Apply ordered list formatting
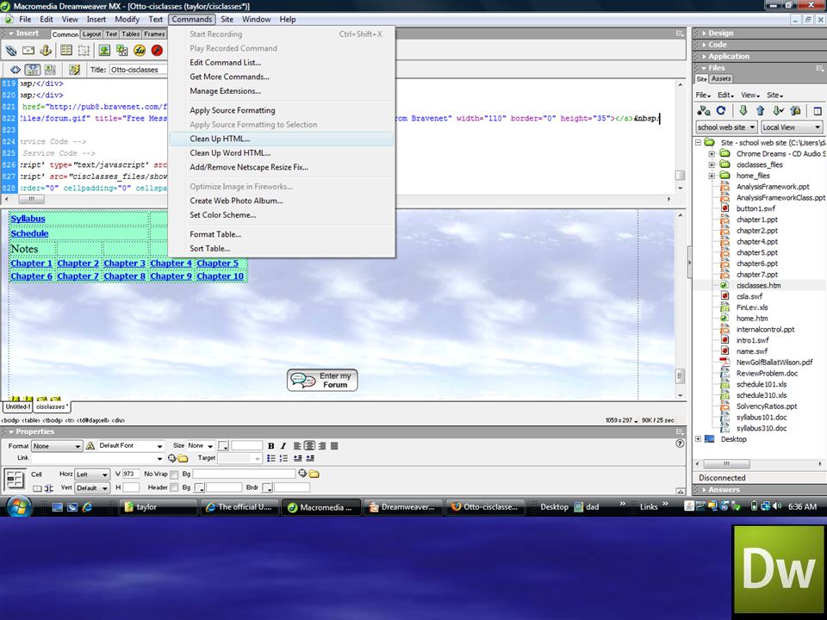827x620 pixels. coord(283,458)
